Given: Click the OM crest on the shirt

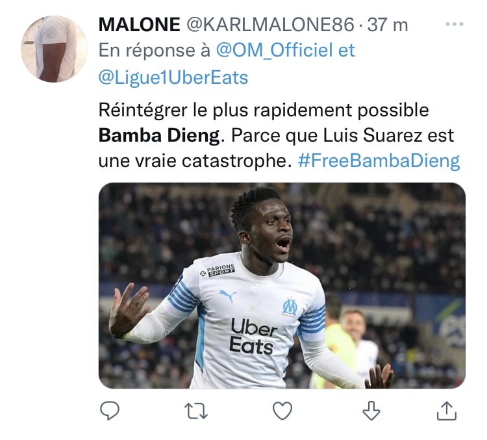Looking at the screenshot, I should coord(290,307).
